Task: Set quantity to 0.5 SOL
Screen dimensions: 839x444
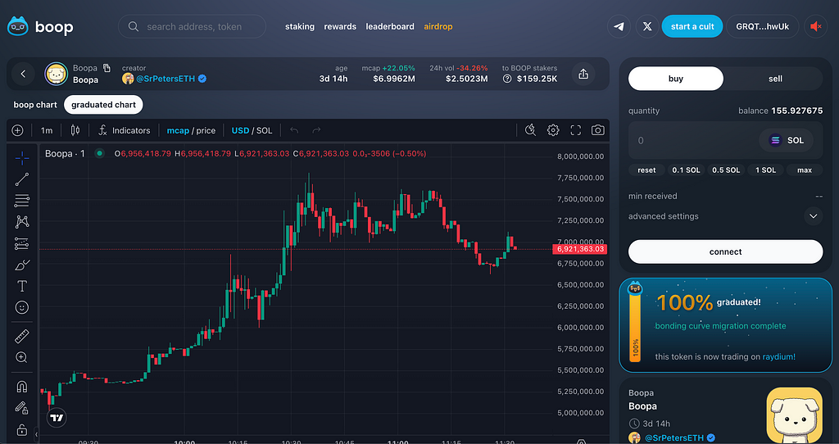Action: (x=726, y=170)
